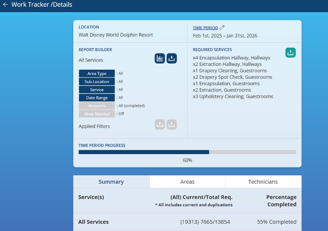Download Required Services with teal icon

tap(290, 53)
